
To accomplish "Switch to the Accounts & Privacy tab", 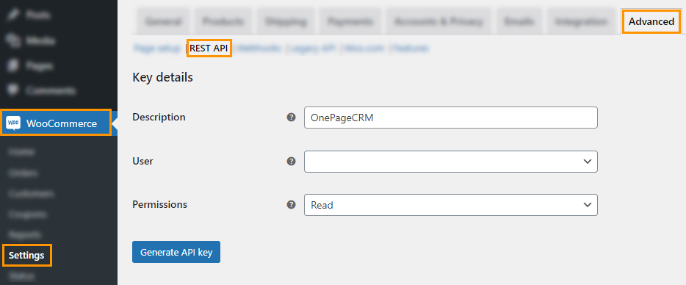I will (438, 21).
